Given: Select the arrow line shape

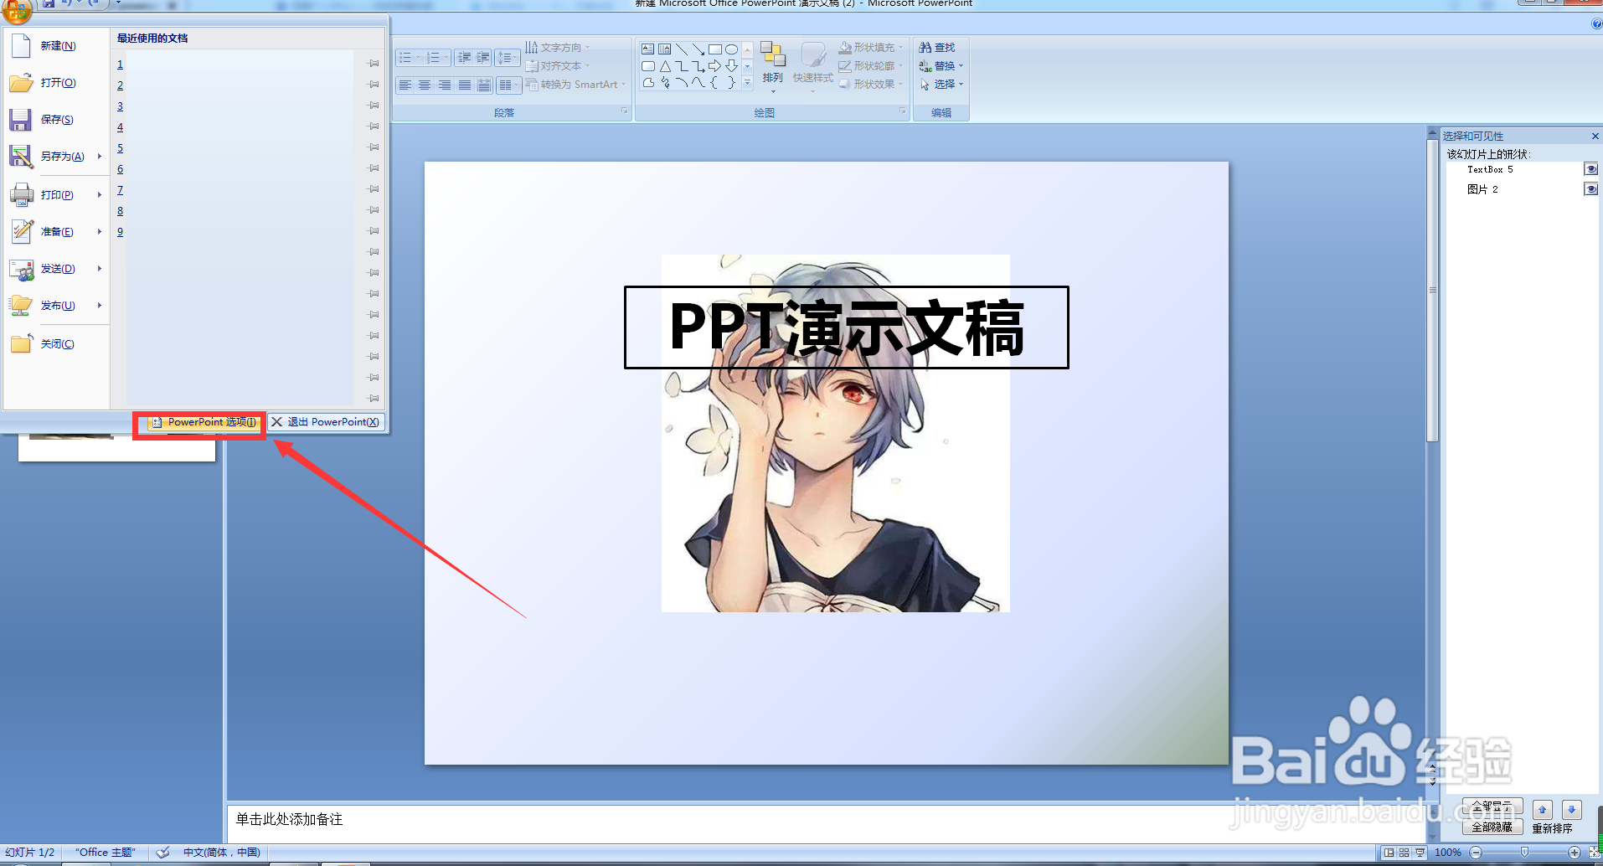Looking at the screenshot, I should point(698,49).
